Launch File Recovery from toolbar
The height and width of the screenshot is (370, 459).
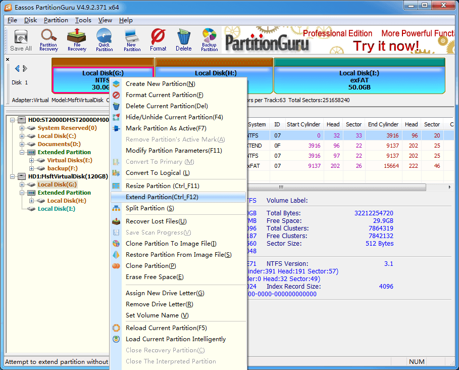[77, 40]
